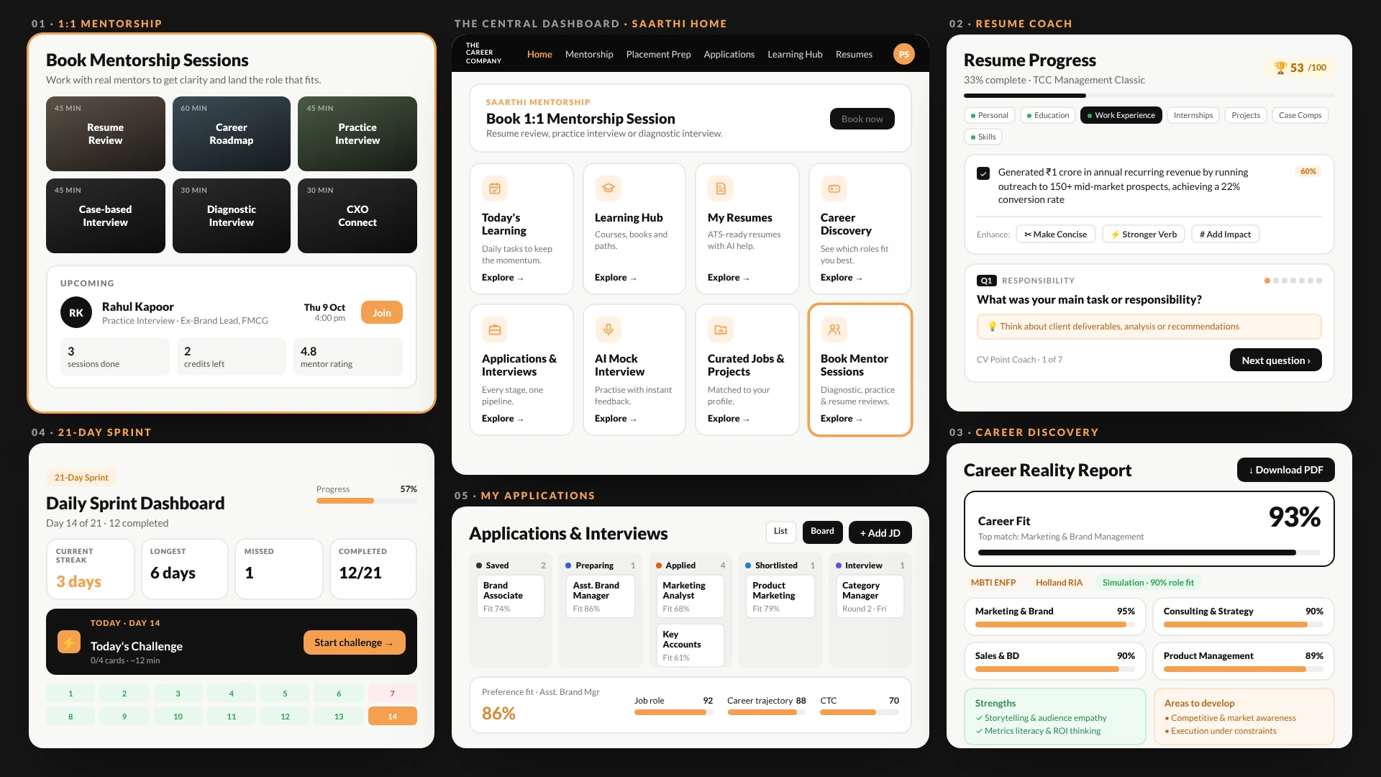Open sprint day 14 tile
This screenshot has height=777, width=1381.
(393, 716)
